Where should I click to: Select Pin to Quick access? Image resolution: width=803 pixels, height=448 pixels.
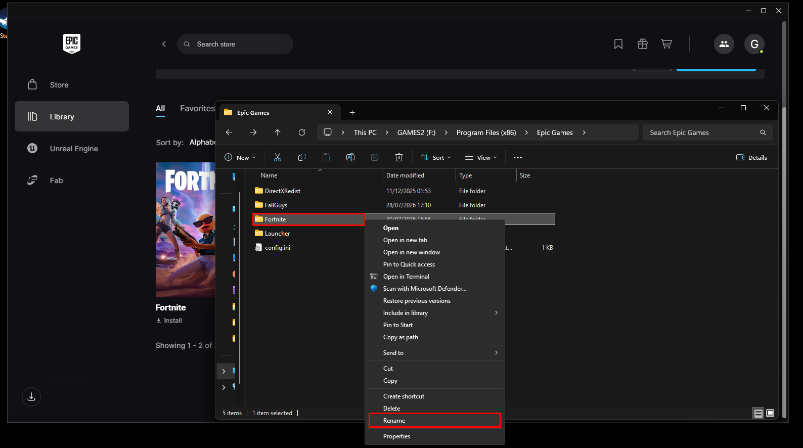435,264
